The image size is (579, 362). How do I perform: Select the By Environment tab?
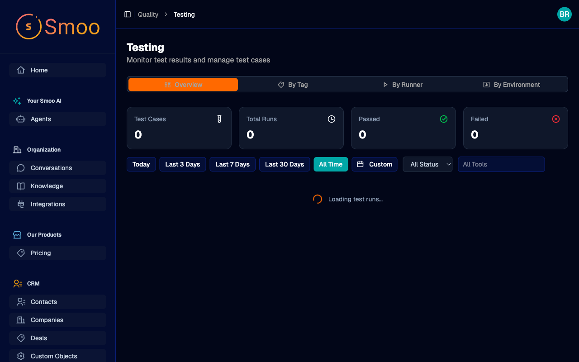pos(512,84)
